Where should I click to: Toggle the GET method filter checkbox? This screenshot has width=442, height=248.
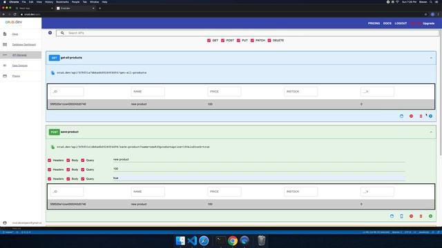(x=209, y=41)
